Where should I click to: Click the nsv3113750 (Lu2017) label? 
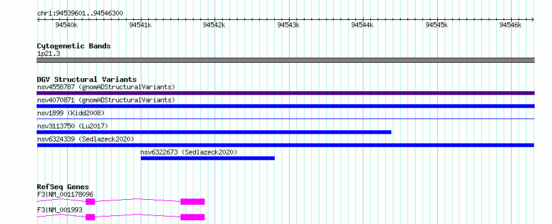point(73,126)
